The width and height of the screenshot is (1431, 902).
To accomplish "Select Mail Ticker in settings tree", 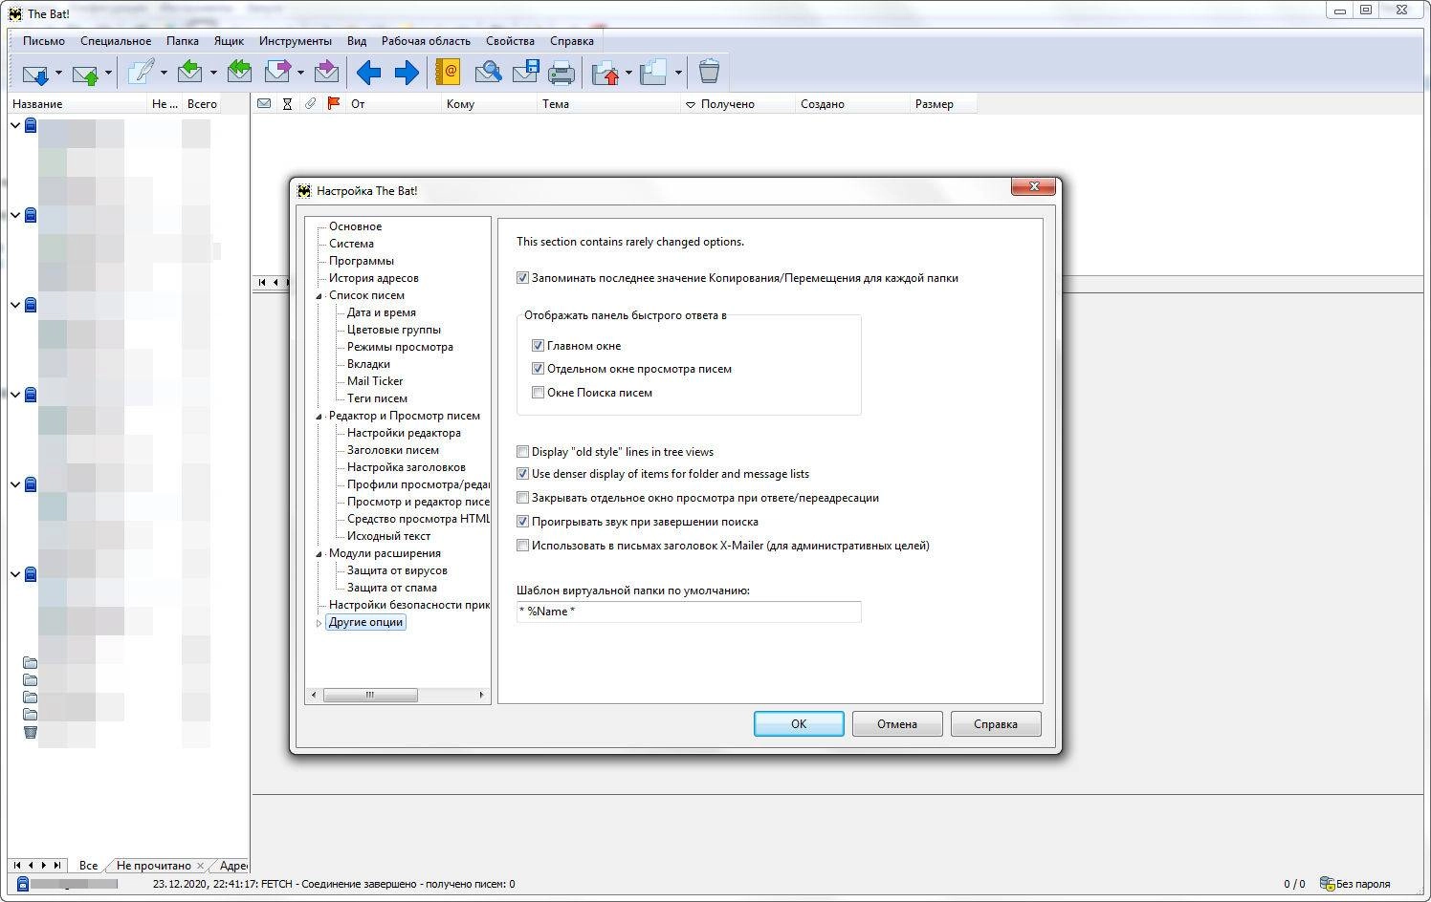I will (x=375, y=381).
